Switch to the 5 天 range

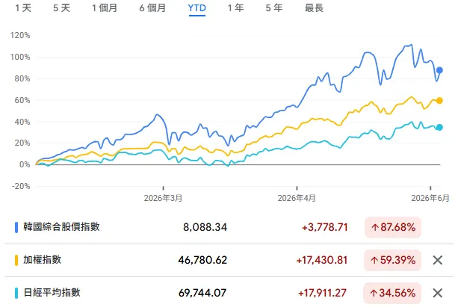[61, 8]
